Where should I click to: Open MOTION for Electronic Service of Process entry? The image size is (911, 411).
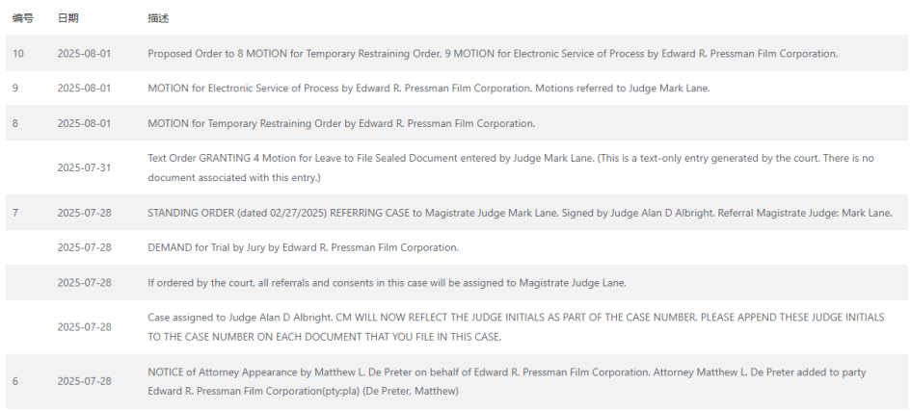coord(429,89)
